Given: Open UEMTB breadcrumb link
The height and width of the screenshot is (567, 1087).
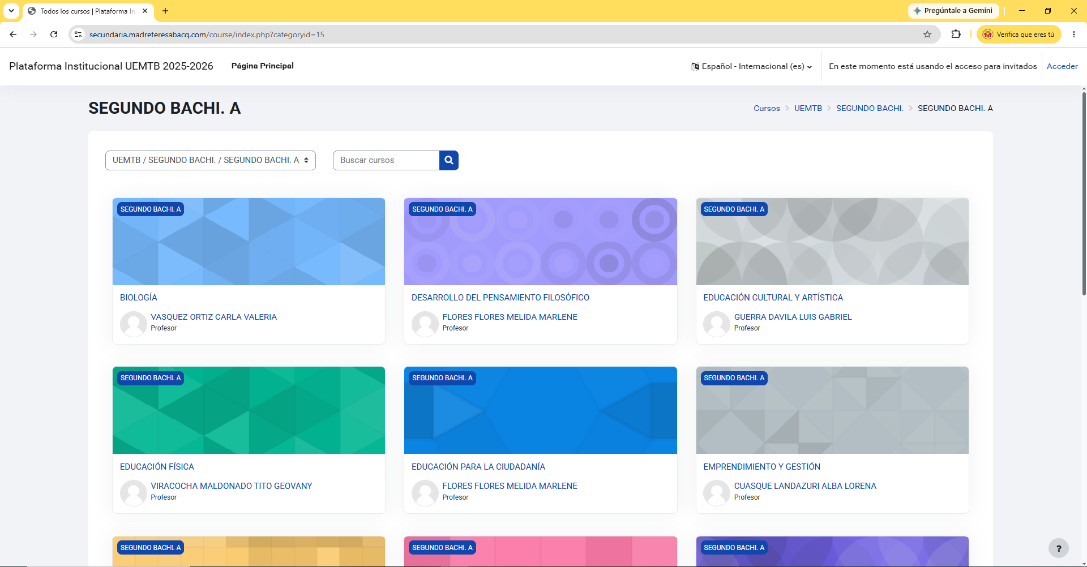Looking at the screenshot, I should coord(808,108).
